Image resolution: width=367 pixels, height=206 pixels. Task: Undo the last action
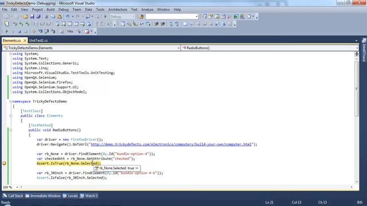pos(68,17)
